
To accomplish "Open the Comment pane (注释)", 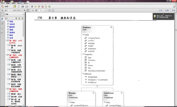I will 167,10.
